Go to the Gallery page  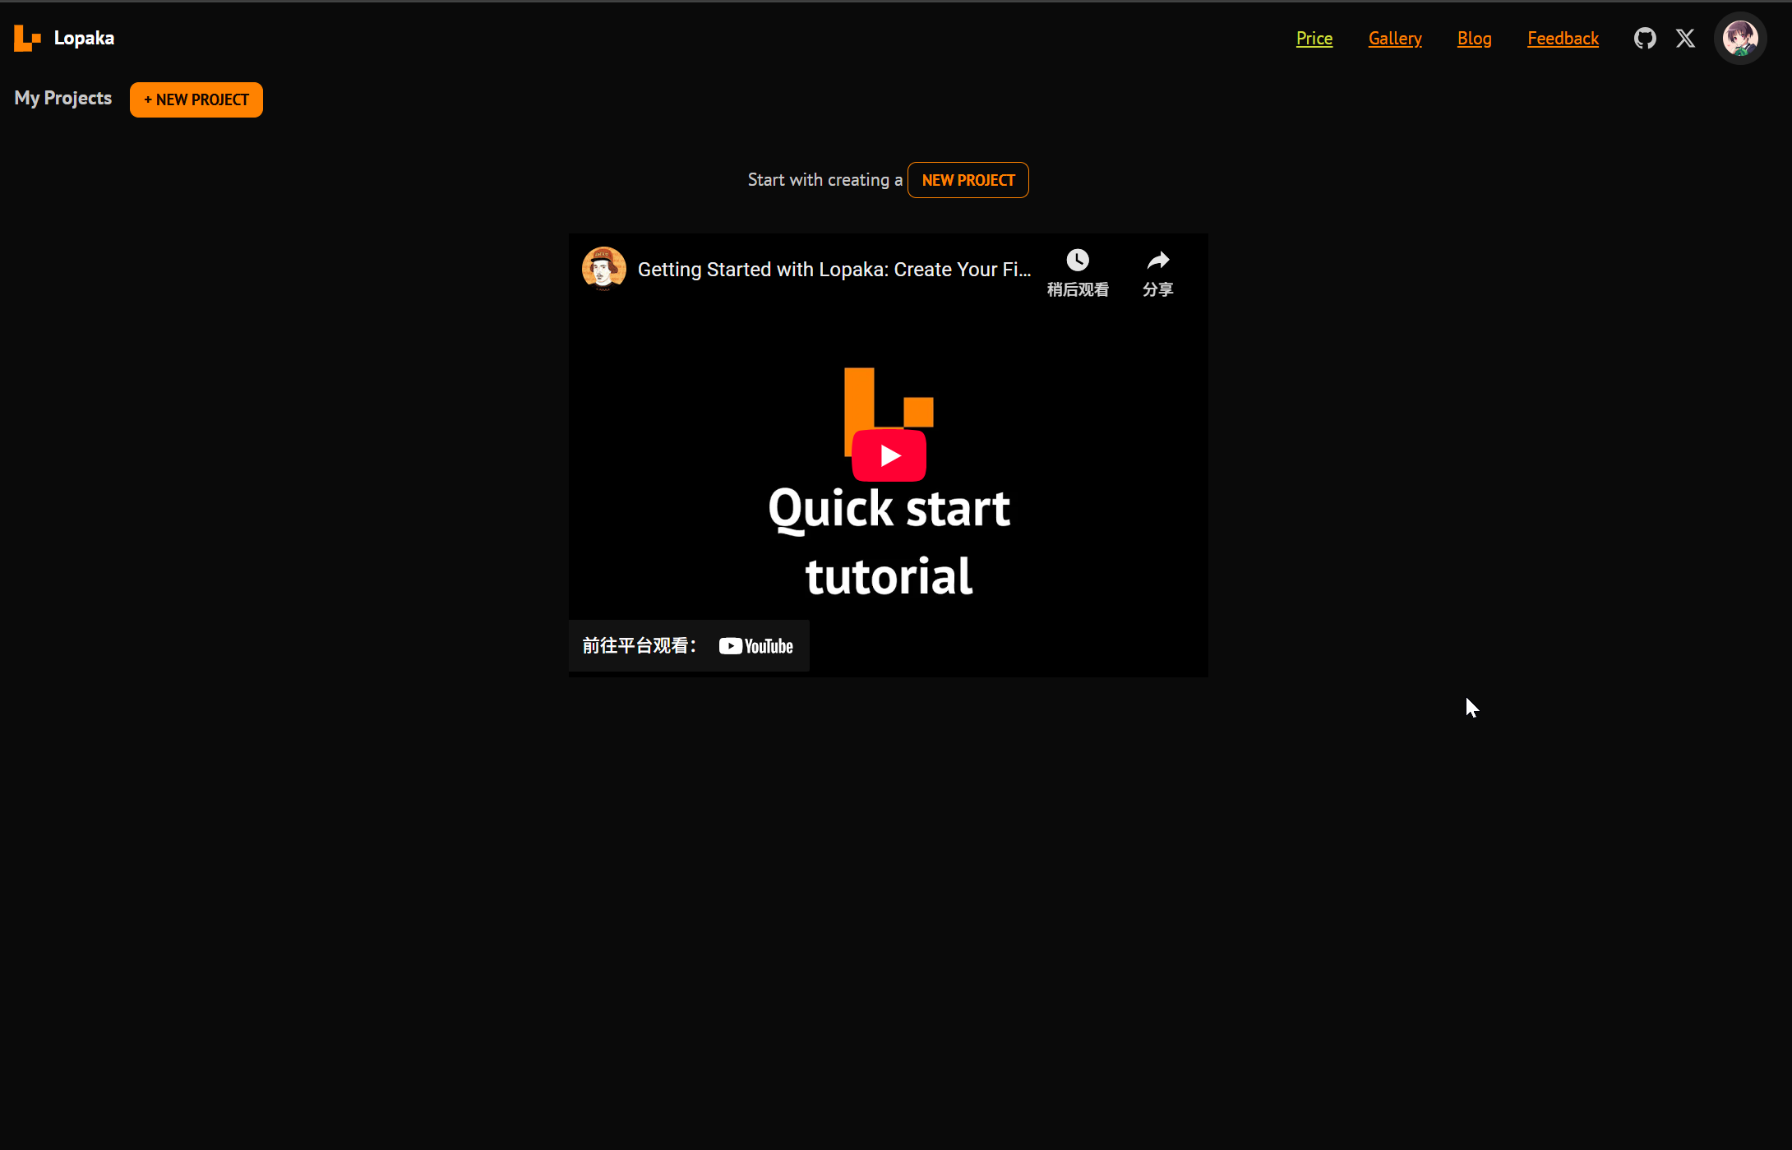coord(1395,38)
